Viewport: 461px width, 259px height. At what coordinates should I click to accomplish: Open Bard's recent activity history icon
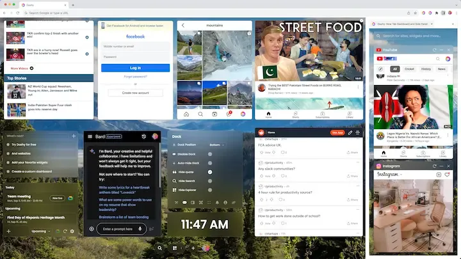[144, 137]
